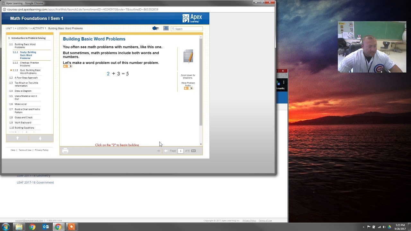This screenshot has height=231, width=411.
Task: Play the Word Problem Audio in sidebar
Action: [x=188, y=88]
